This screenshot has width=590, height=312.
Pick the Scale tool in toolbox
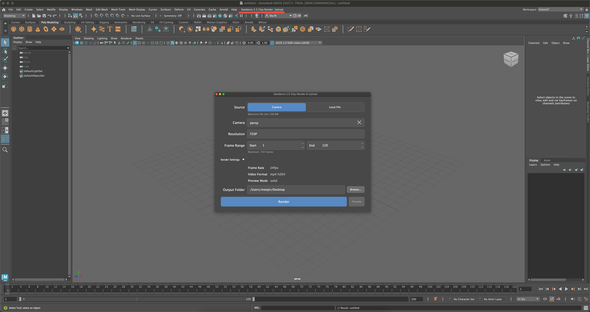pyautogui.click(x=5, y=85)
